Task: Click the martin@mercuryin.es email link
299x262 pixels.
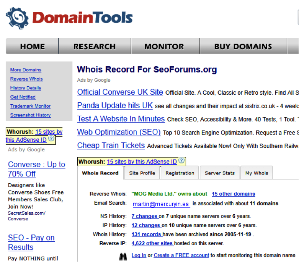Action: [x=161, y=204]
